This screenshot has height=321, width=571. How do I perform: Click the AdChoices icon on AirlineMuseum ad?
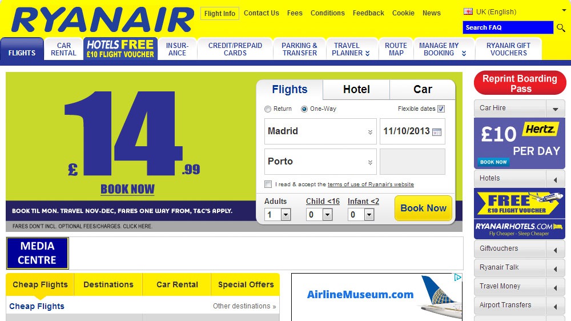pos(458,278)
